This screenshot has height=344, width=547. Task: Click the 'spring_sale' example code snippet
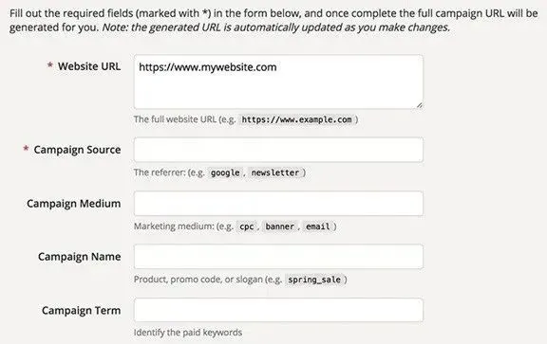click(x=314, y=280)
